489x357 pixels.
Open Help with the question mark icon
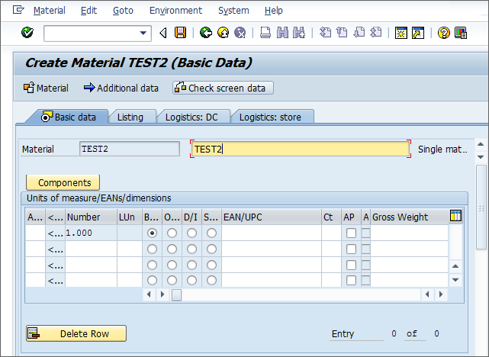[443, 33]
